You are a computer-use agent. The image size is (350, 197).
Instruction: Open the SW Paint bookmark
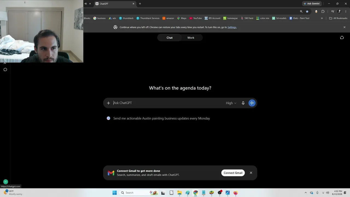tap(247, 18)
